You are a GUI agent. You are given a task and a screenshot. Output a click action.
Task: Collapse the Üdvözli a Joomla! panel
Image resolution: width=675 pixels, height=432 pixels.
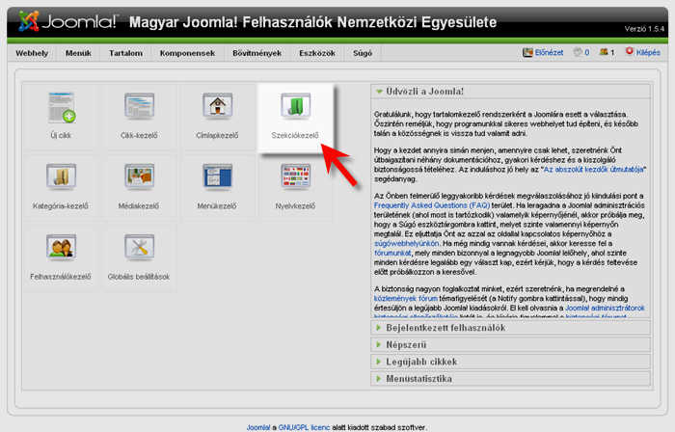click(510, 92)
